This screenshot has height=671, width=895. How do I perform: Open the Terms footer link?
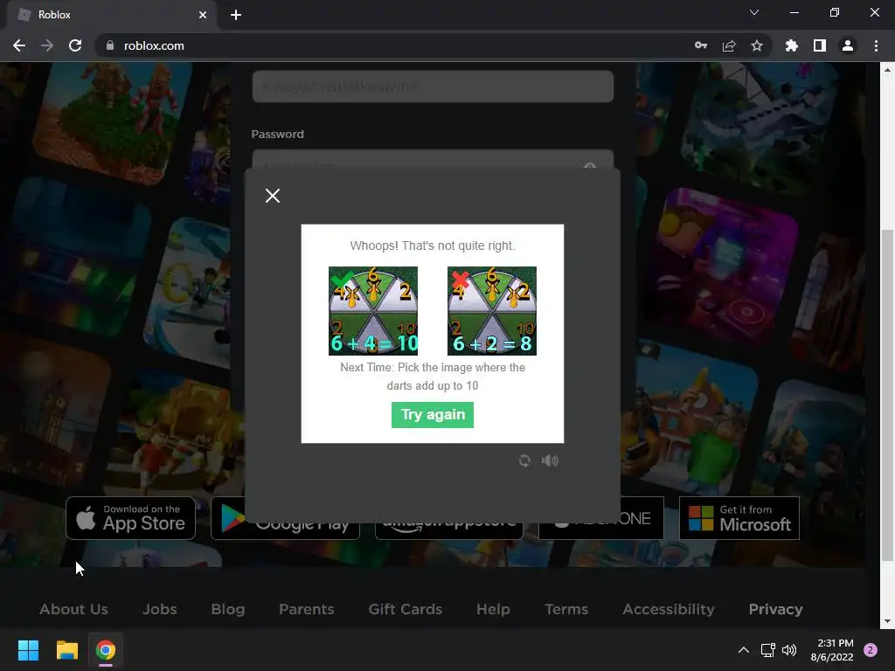click(566, 609)
